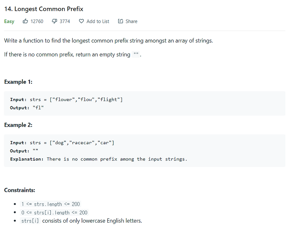Click the Share arrow icon
This screenshot has width=290, height=227.
(120, 21)
